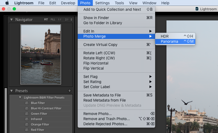Click the main photo in Develop view
Viewport: 218px width, 133px height.
click(x=192, y=77)
